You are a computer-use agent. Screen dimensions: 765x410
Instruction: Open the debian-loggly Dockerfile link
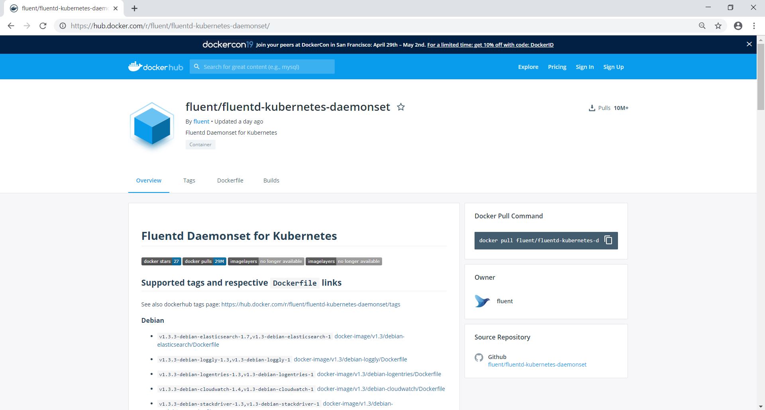[x=351, y=359]
